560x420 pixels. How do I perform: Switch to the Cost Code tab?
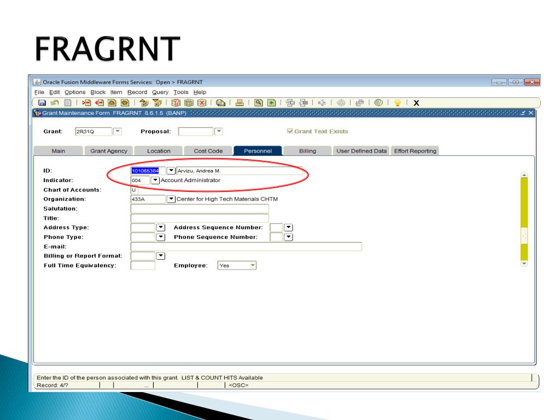click(x=208, y=151)
